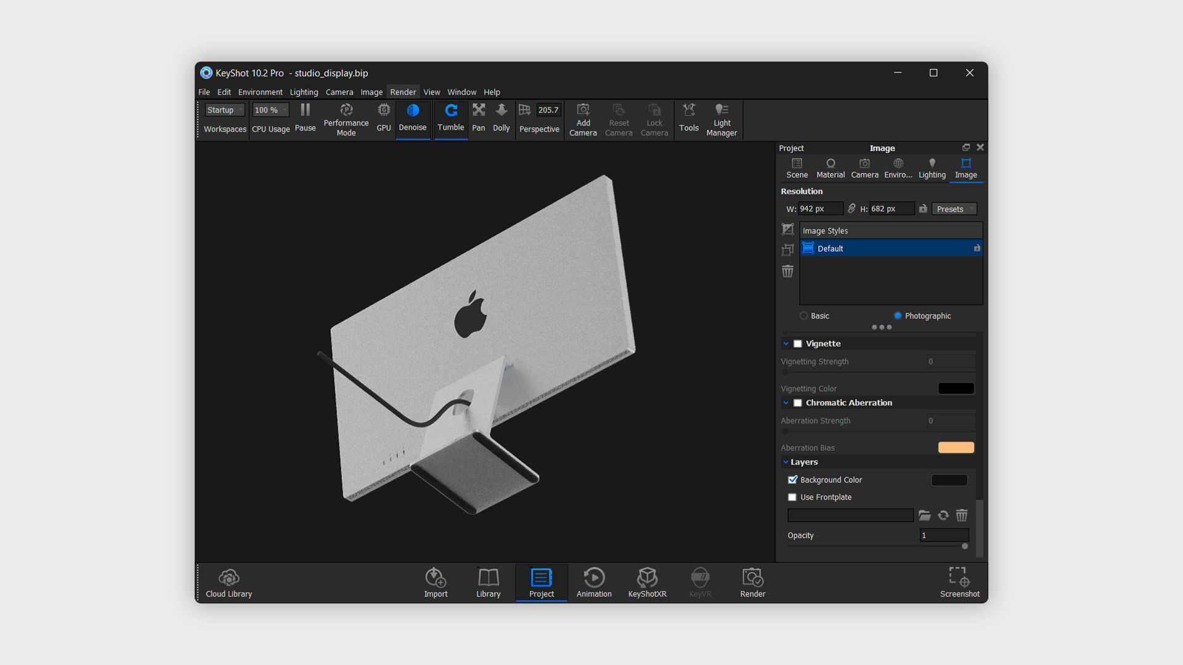This screenshot has width=1183, height=665.
Task: Click the resolution lock icon
Action: (923, 209)
